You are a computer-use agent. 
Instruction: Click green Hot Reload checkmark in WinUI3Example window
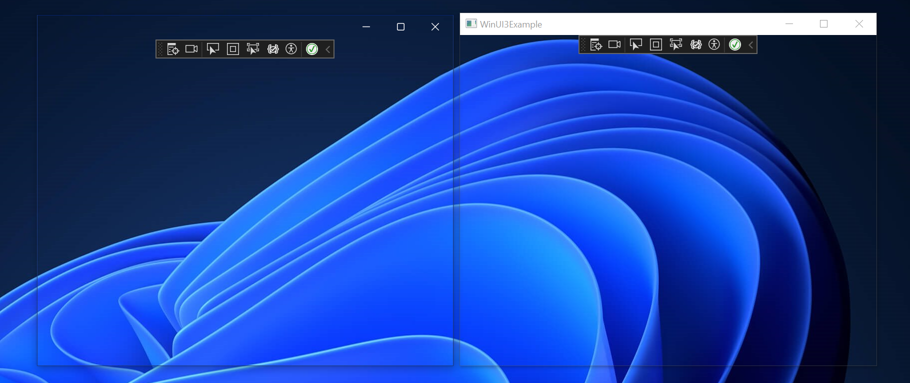click(735, 44)
